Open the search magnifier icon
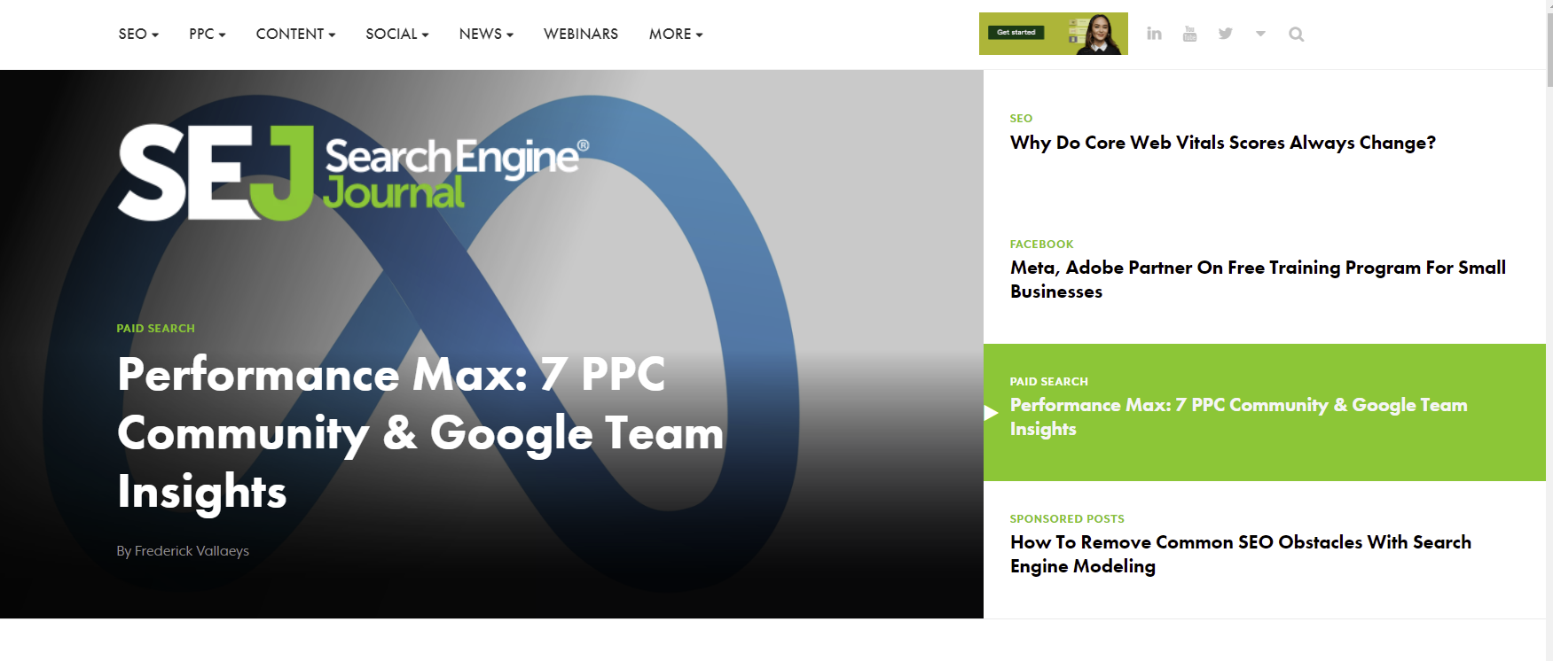Screen dimensions: 1553x661 (x=1296, y=35)
